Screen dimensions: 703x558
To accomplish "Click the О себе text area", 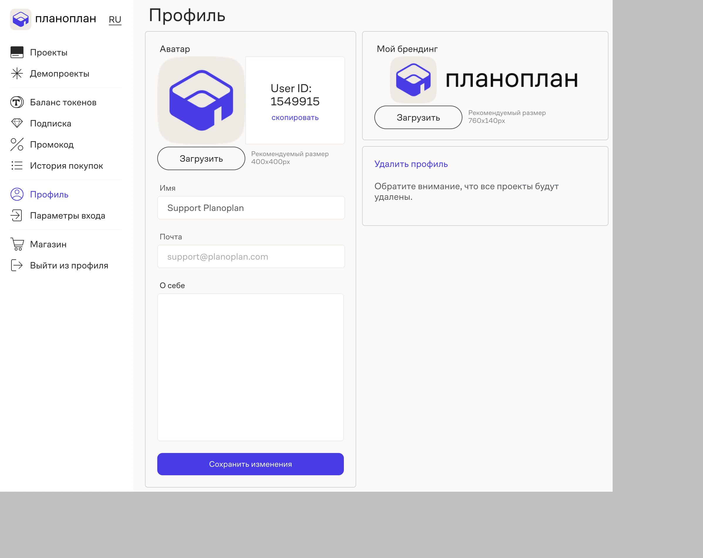I will 250,367.
